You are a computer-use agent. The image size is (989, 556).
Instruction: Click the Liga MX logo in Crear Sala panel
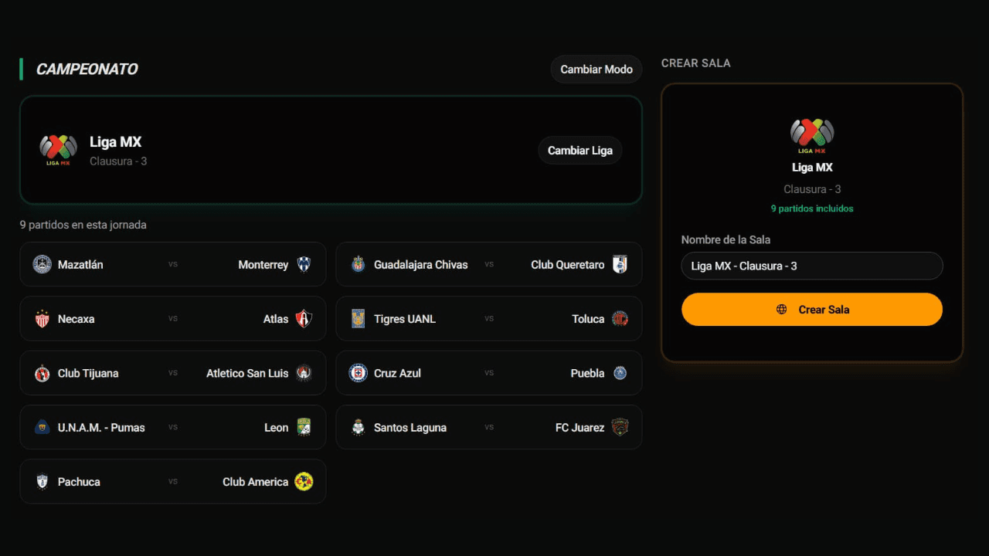coord(812,134)
